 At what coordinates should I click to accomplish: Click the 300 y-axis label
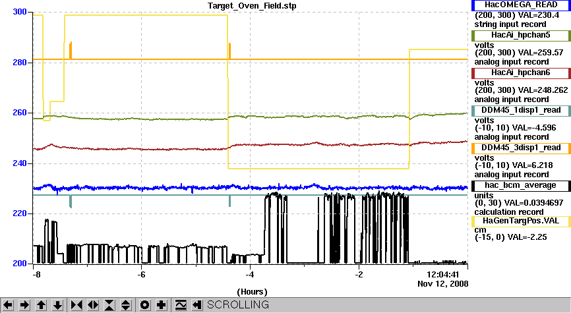point(19,12)
